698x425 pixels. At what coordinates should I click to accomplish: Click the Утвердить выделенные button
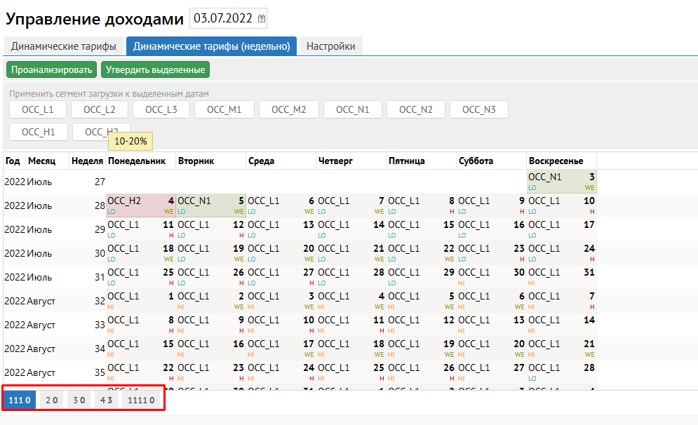pos(155,69)
